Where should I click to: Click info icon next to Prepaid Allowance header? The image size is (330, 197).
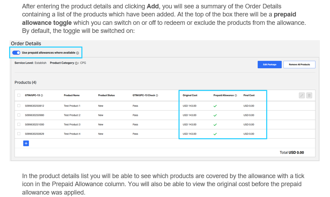click(x=236, y=96)
